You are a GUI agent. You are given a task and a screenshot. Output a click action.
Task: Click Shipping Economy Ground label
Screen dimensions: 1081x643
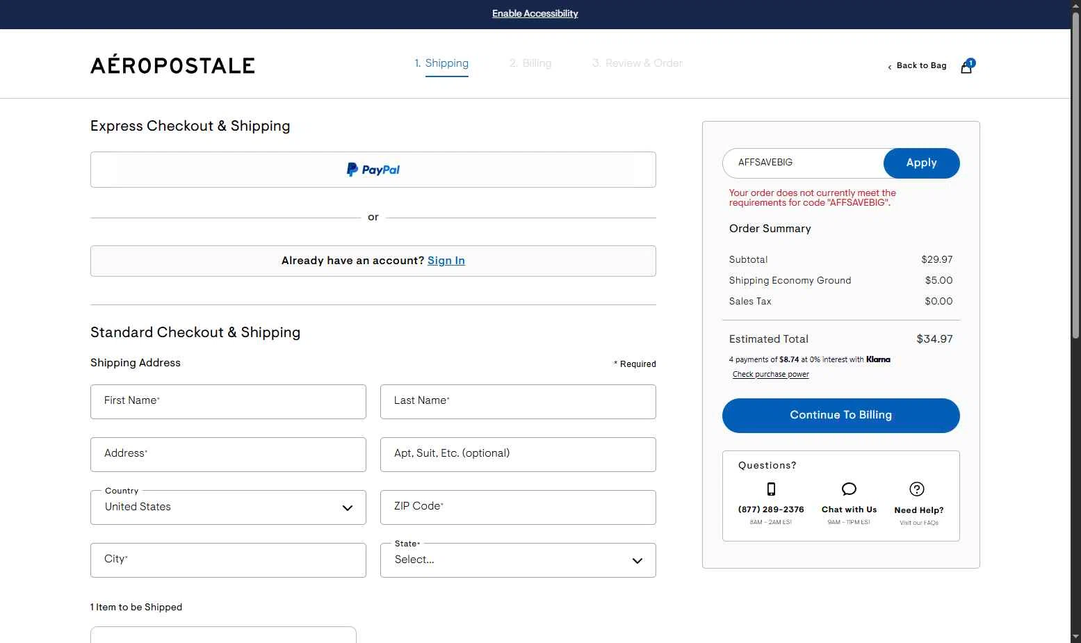coord(790,280)
